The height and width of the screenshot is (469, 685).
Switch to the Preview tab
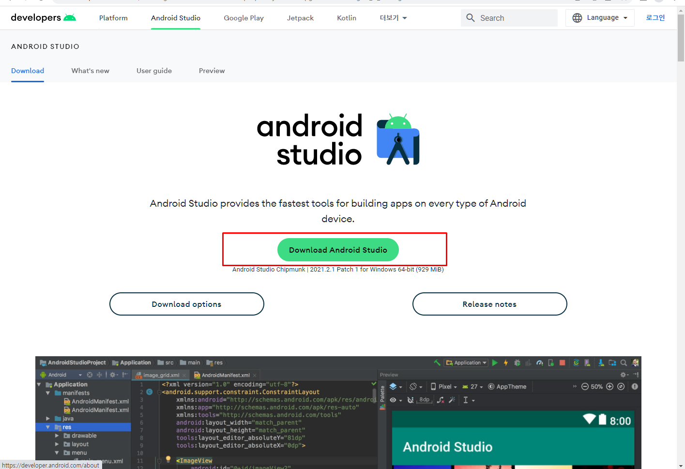point(212,71)
